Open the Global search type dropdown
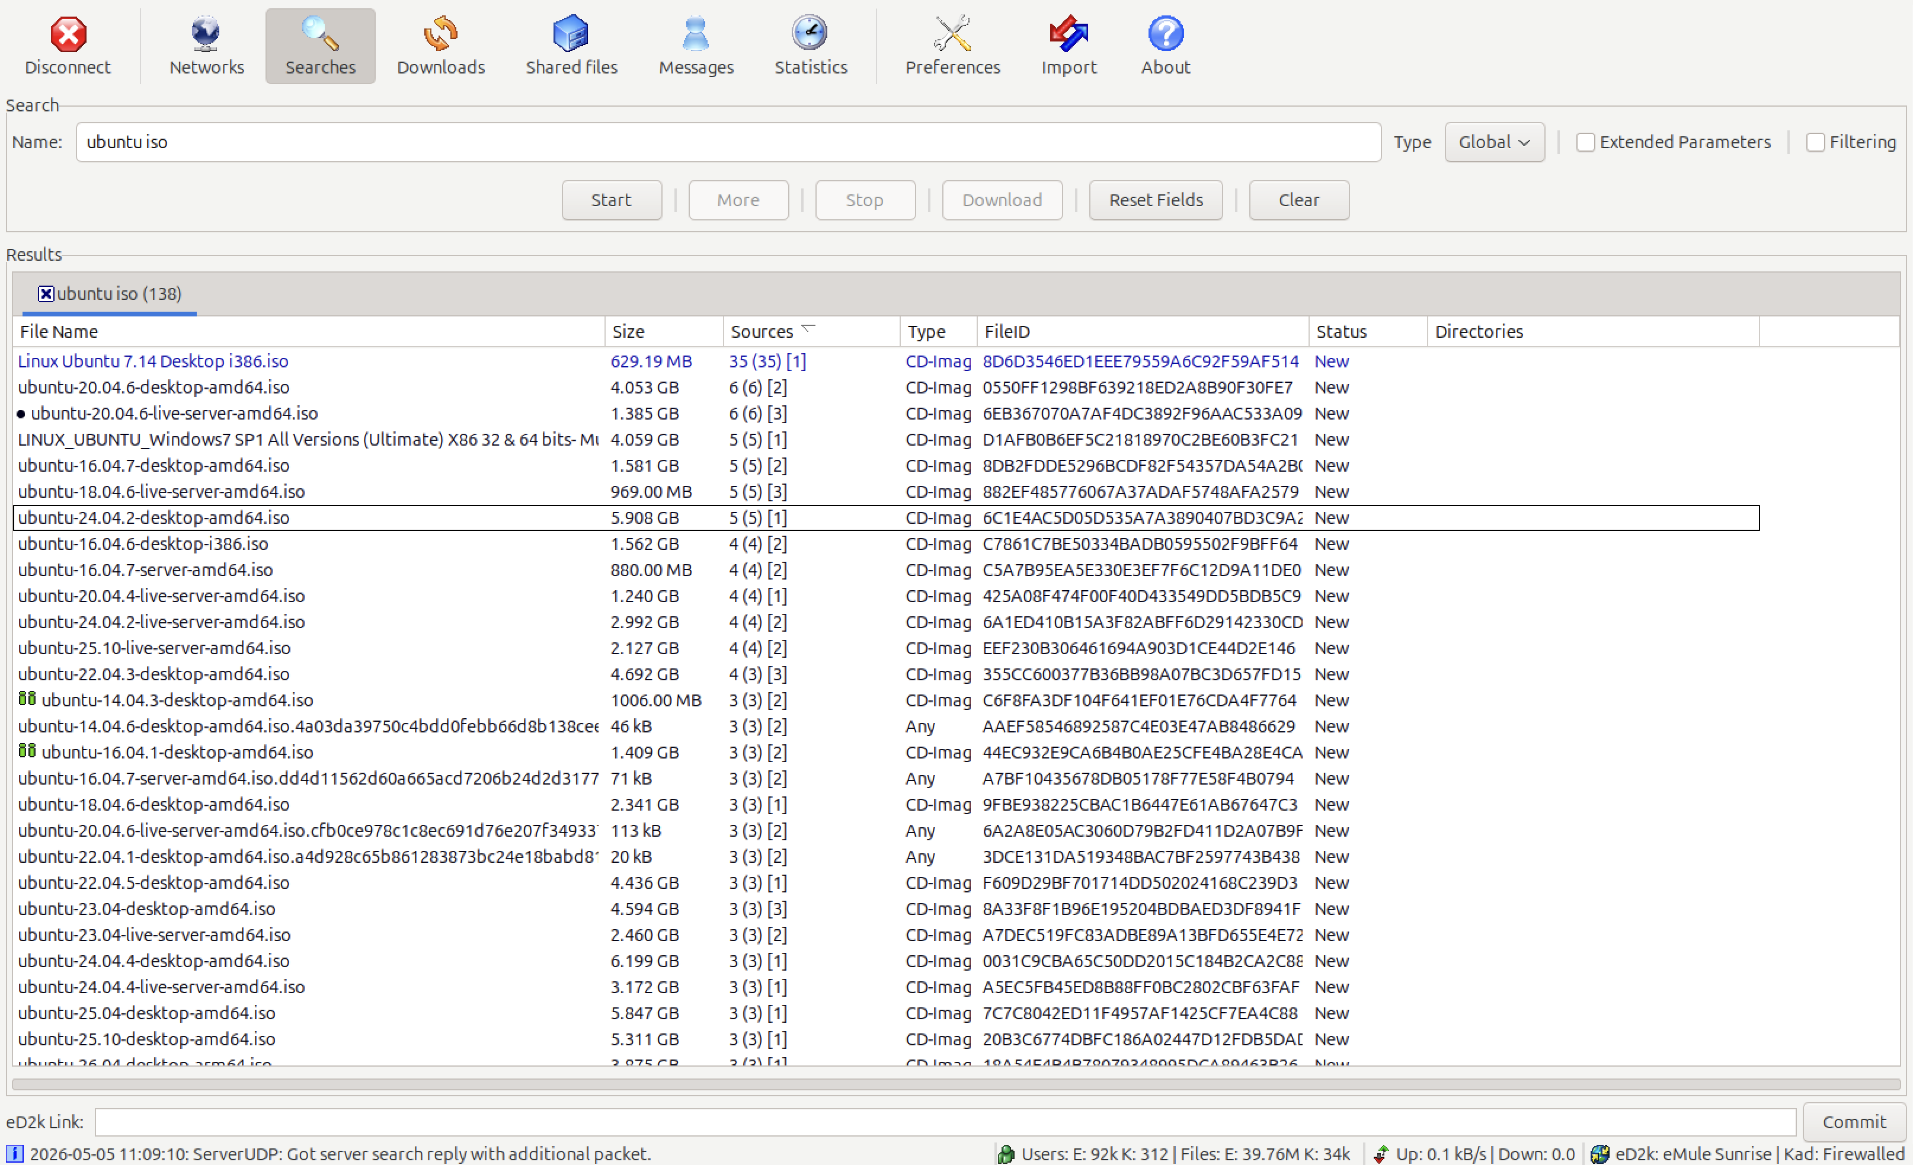Viewport: 1913px width, 1165px height. click(x=1494, y=142)
